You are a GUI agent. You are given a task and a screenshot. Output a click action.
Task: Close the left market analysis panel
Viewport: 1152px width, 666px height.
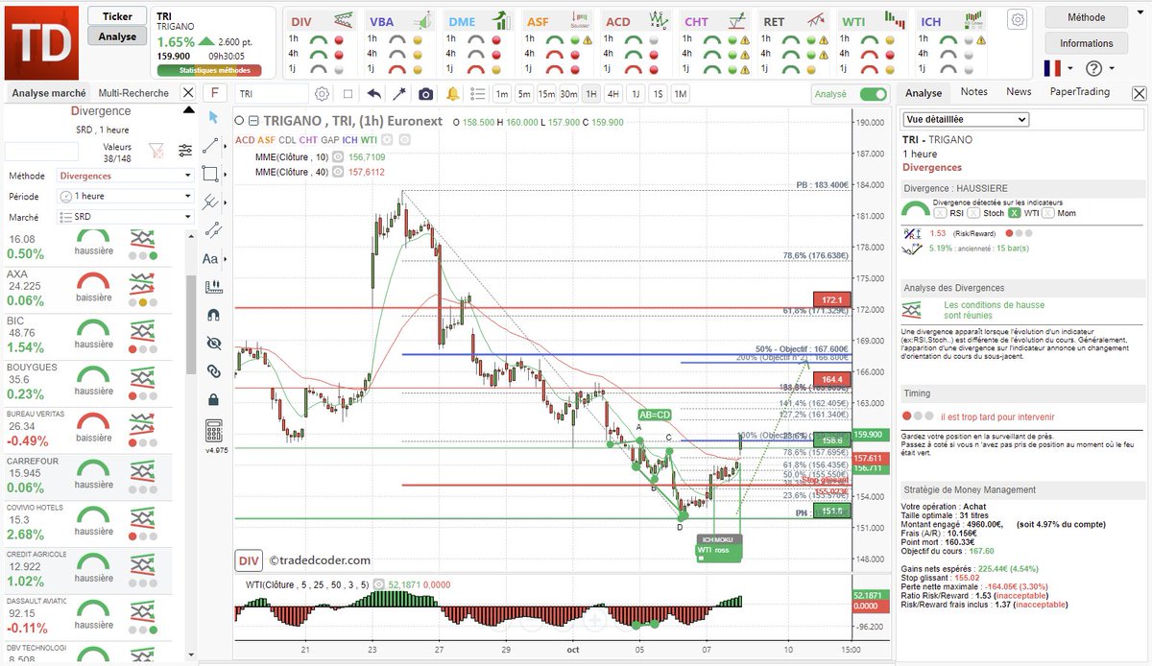point(187,93)
